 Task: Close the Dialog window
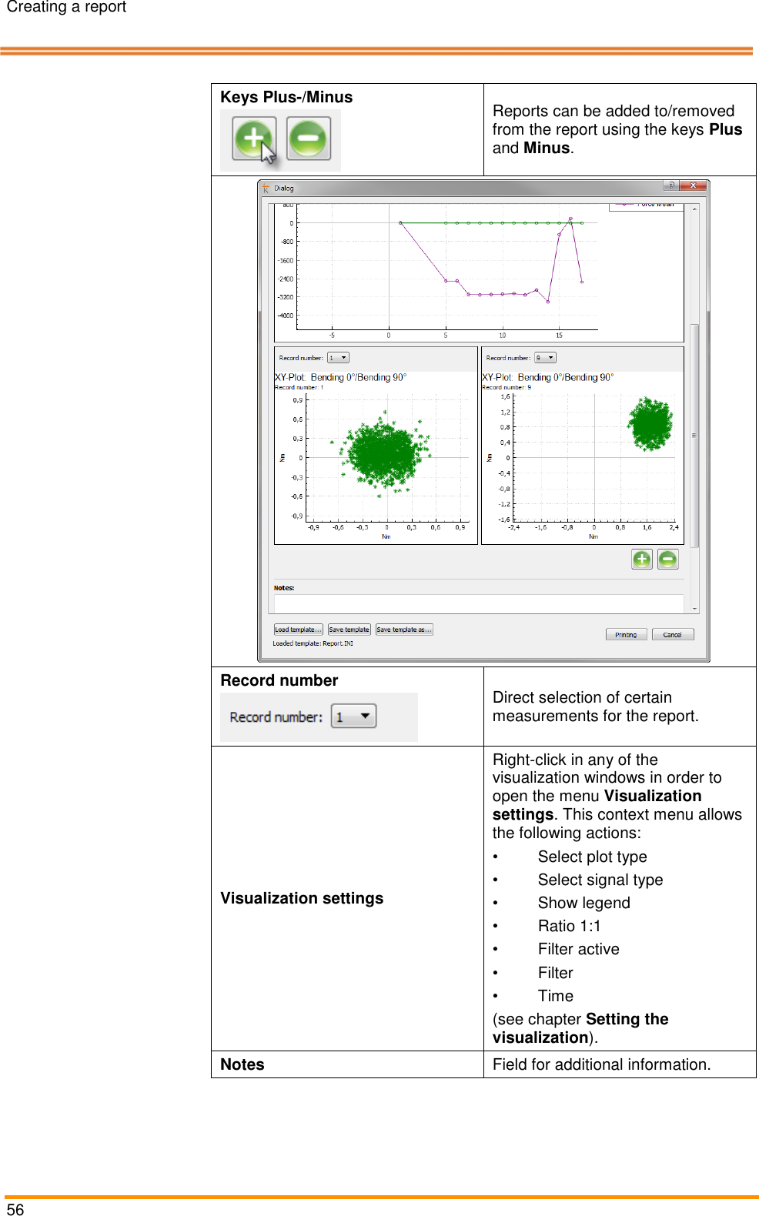point(694,185)
